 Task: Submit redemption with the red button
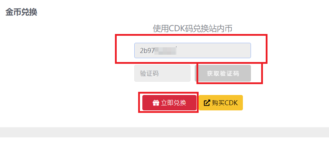click(169, 103)
